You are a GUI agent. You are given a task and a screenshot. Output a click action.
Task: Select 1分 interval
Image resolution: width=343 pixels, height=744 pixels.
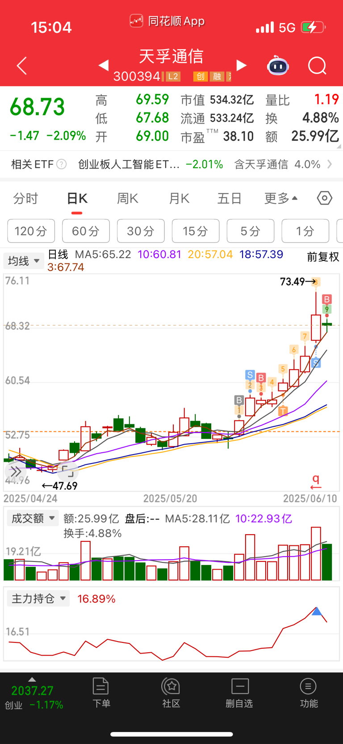coord(305,231)
